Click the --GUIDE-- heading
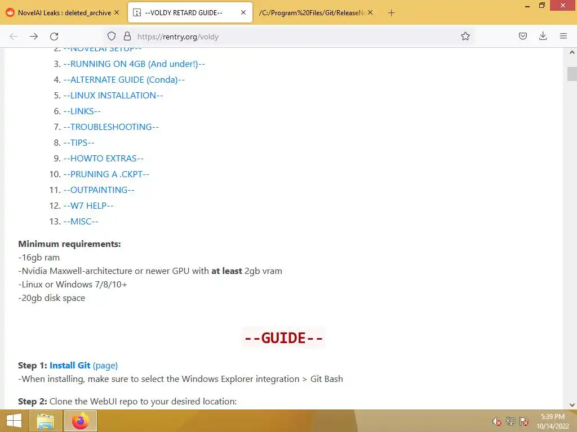 pyautogui.click(x=283, y=338)
